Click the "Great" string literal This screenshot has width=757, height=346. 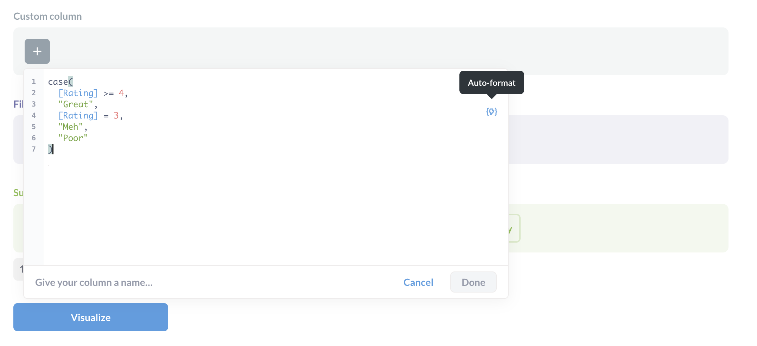[76, 104]
